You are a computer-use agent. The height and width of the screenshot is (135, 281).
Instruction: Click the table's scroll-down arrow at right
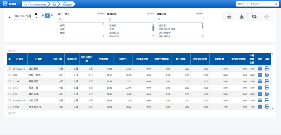(273, 109)
